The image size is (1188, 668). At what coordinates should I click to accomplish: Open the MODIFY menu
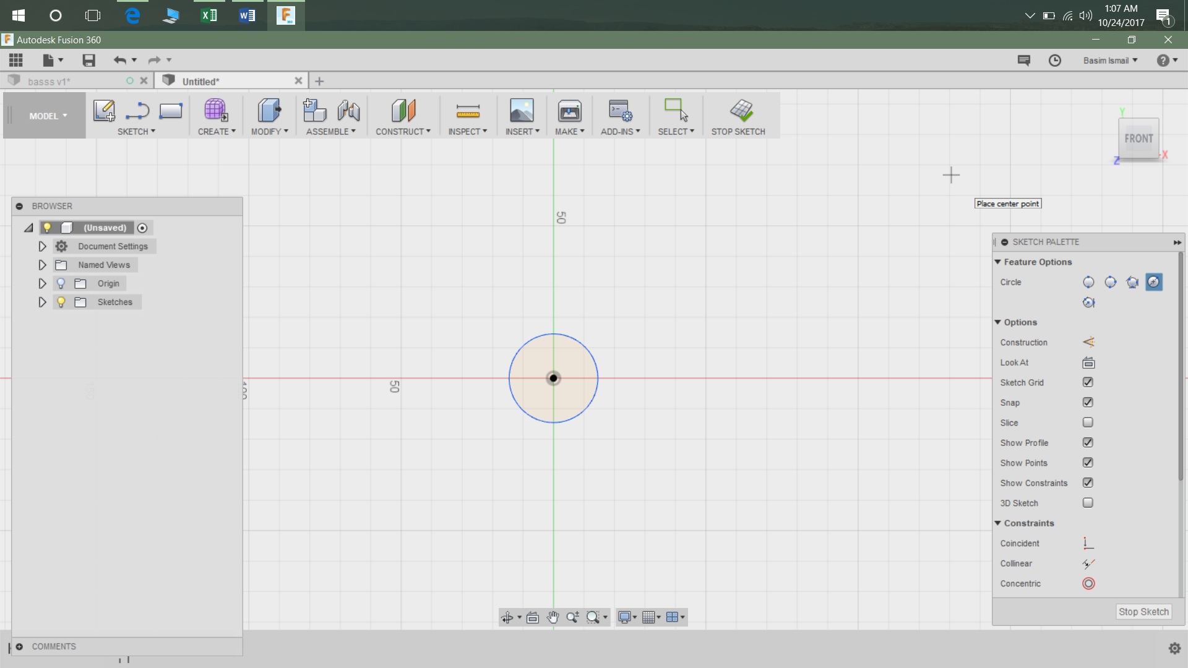[269, 132]
